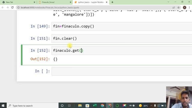The height and width of the screenshot is (108, 192).
Task: Go forward using browser forward arrow
Action: (x=7, y=7)
